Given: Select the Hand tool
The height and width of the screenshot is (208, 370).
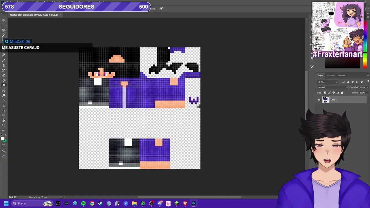Looking at the screenshot, I should point(4,120).
